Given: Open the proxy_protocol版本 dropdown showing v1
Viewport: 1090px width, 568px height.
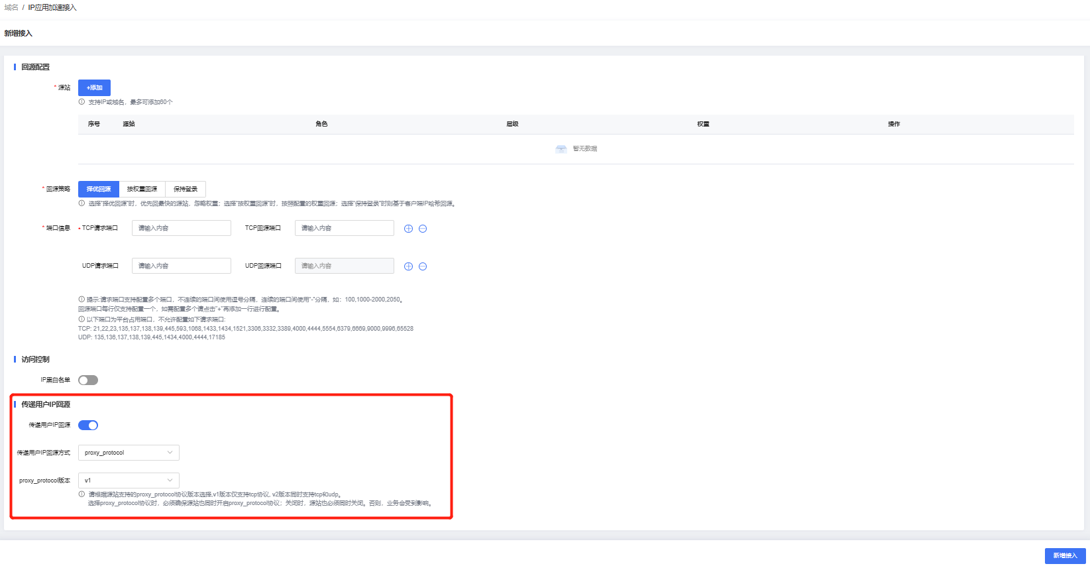Looking at the screenshot, I should pyautogui.click(x=129, y=481).
